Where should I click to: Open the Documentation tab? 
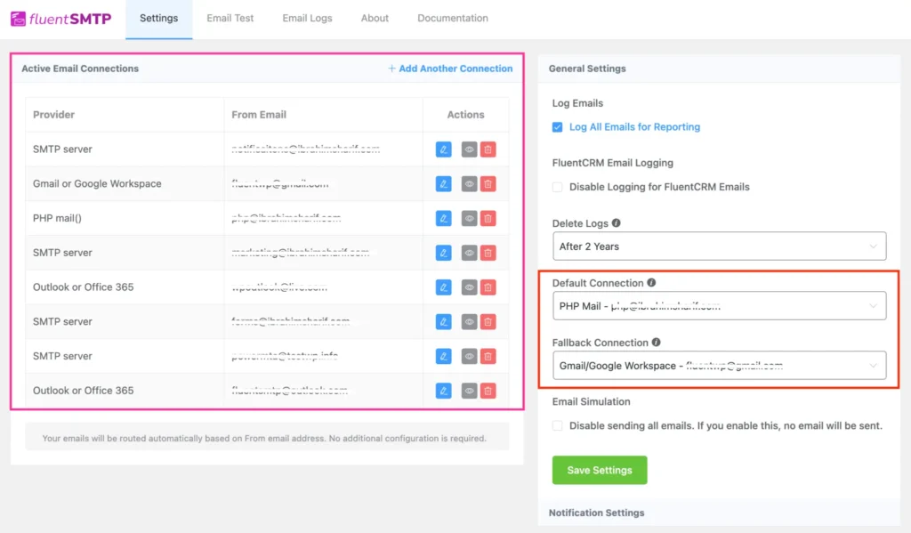[x=453, y=19]
